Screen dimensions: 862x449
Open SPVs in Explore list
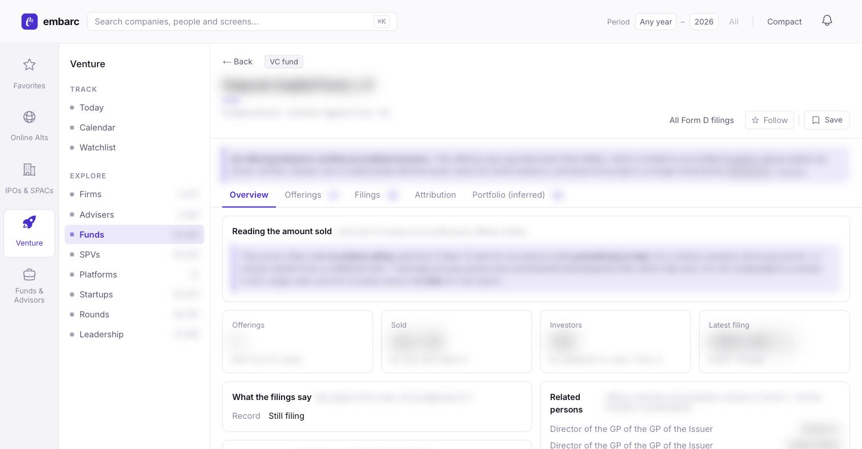coord(134,255)
